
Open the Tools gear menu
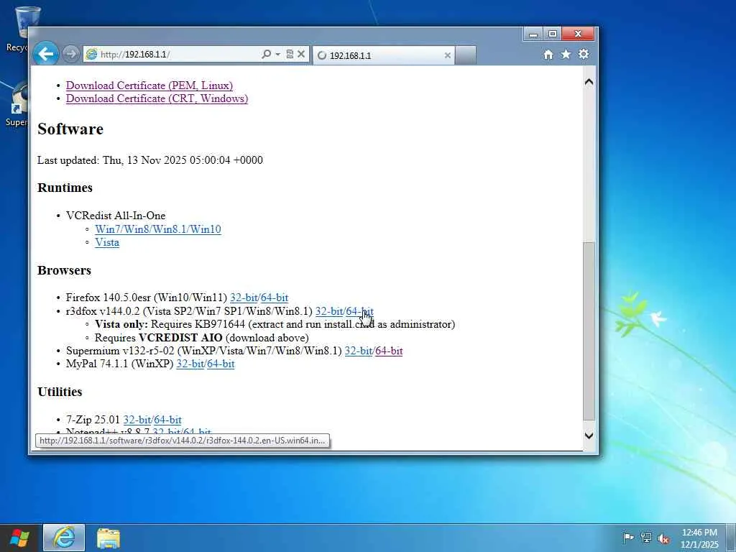(x=584, y=54)
